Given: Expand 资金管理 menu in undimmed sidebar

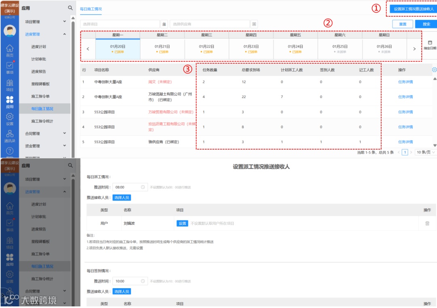Looking at the screenshot, I should (x=45, y=146).
